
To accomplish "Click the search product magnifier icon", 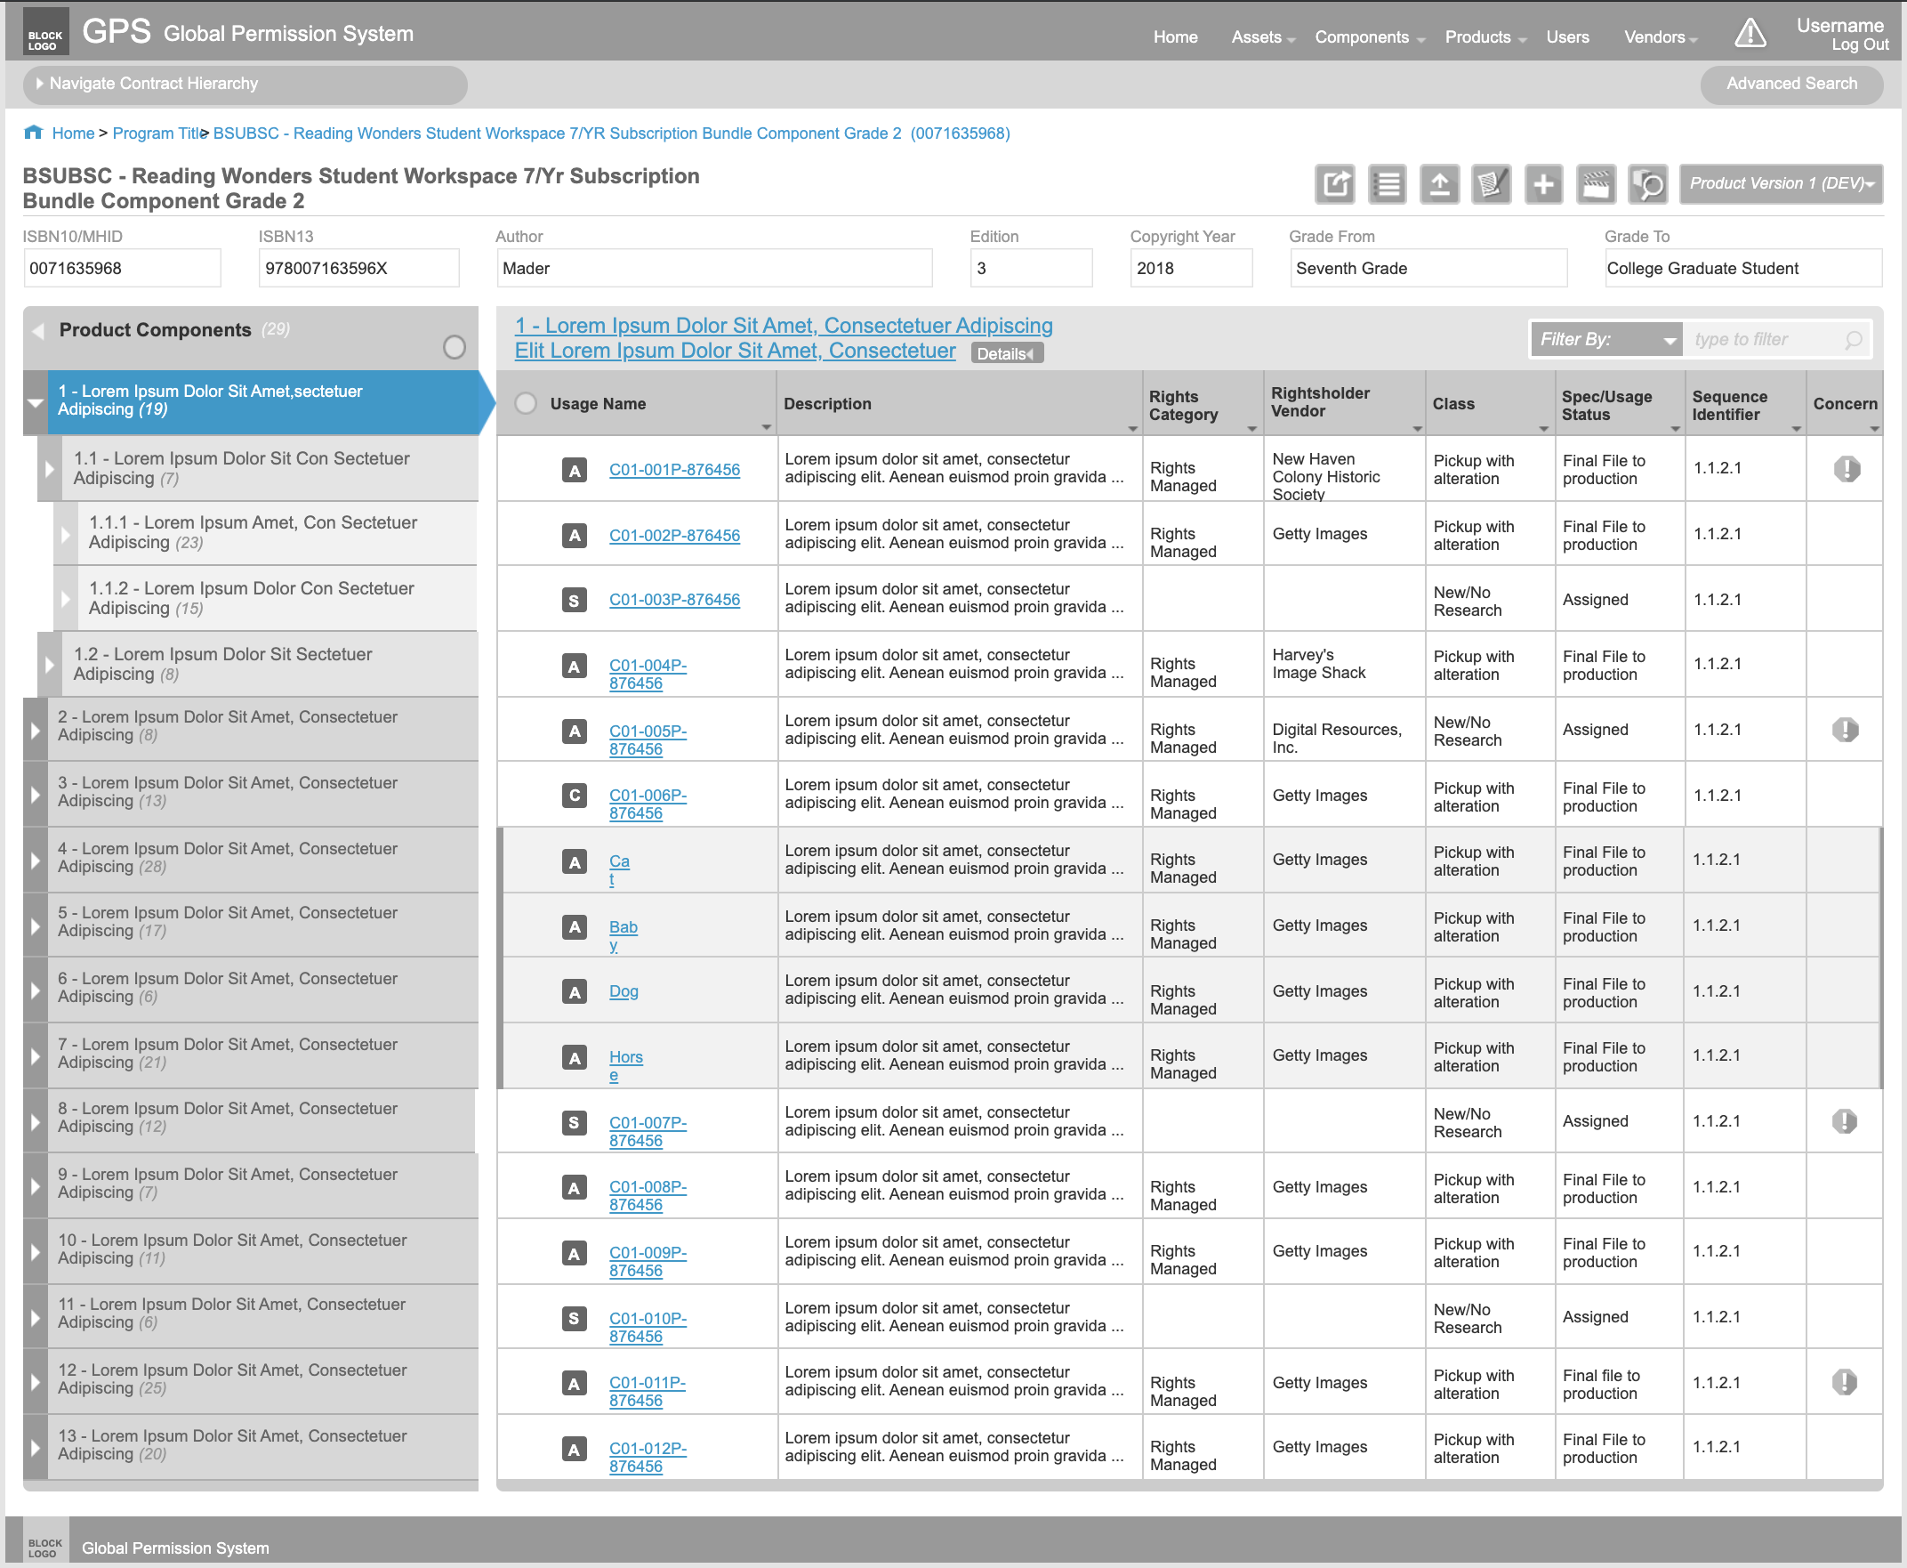I will pyautogui.click(x=1648, y=184).
